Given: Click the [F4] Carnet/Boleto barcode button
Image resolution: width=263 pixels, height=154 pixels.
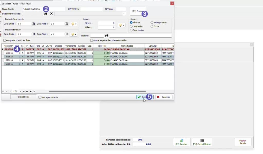Looking at the screenshot, I should point(202,142).
